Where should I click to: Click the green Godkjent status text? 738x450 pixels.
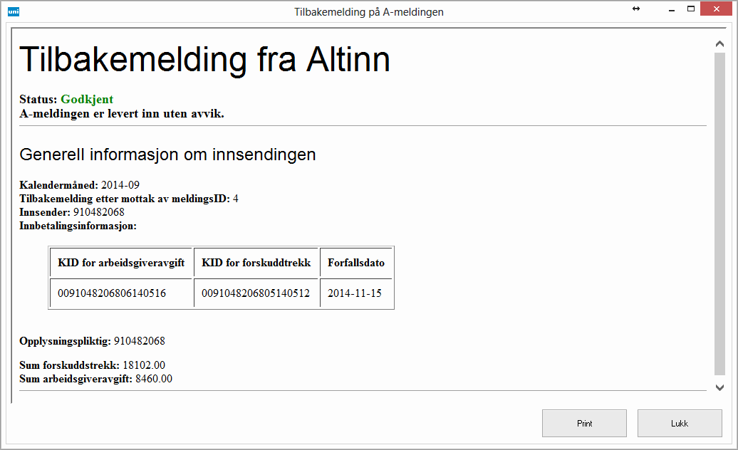tap(87, 100)
